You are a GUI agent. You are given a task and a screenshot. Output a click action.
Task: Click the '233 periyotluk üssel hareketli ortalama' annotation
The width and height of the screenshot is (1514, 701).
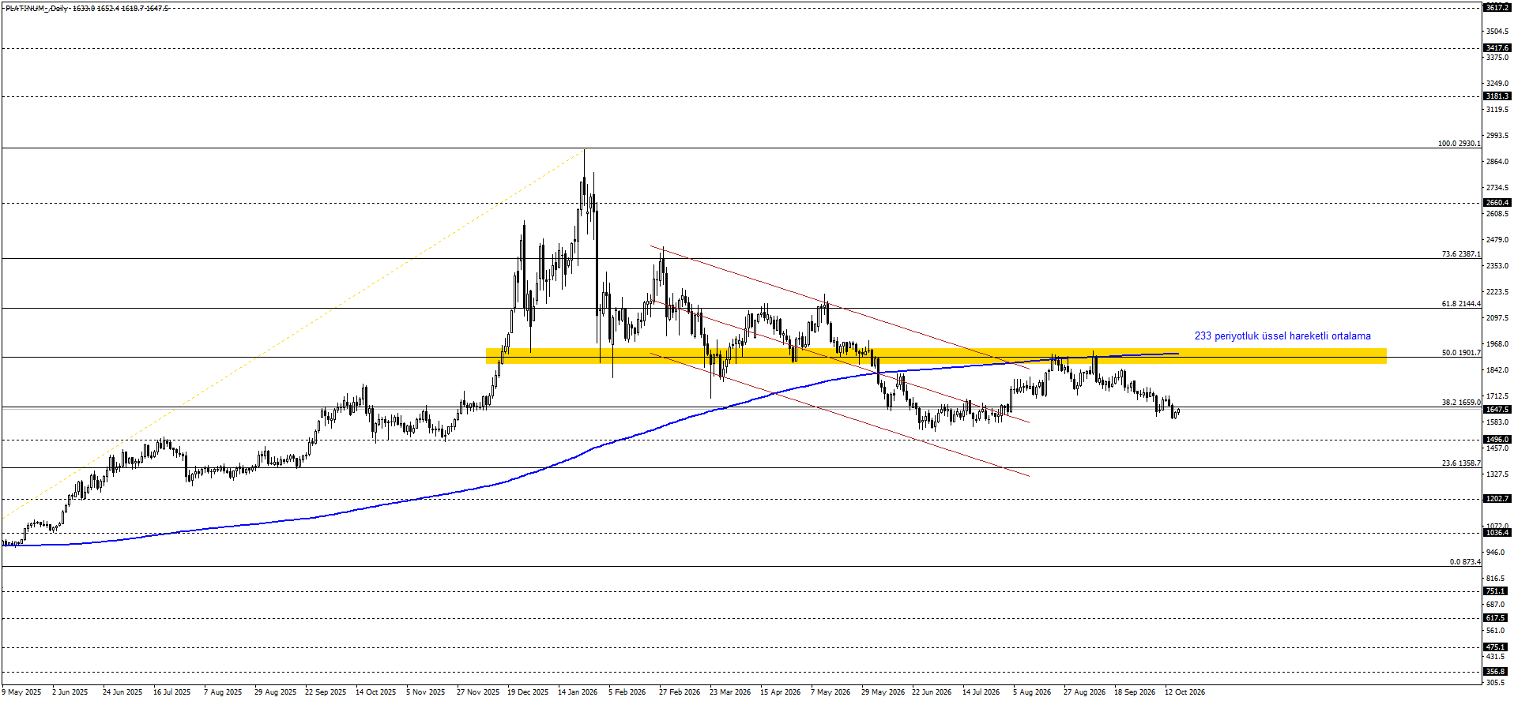point(1282,336)
